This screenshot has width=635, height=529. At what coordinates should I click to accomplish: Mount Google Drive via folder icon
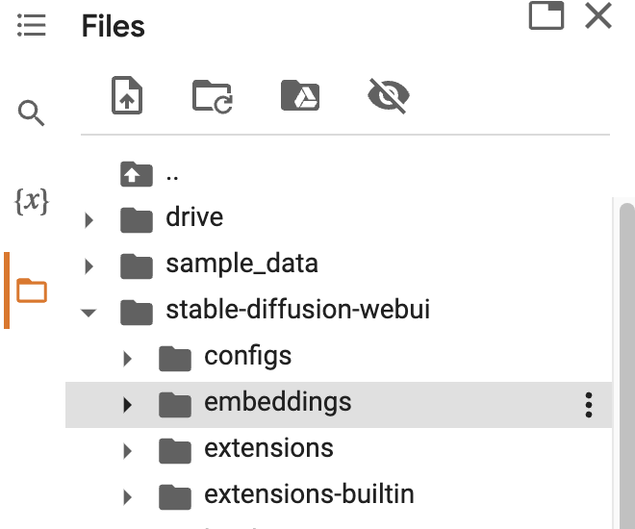[300, 96]
